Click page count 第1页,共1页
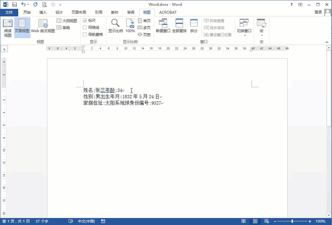 16,221
